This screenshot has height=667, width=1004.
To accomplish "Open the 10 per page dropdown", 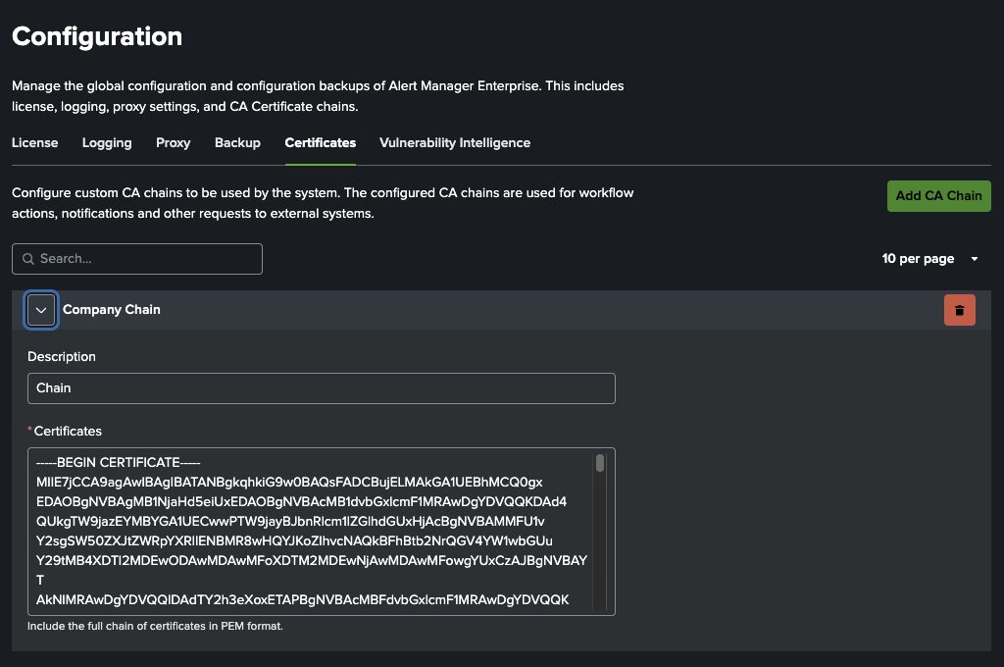I will pos(919,259).
